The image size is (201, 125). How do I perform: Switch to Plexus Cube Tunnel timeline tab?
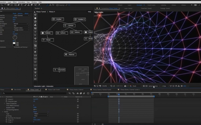pos(54,90)
